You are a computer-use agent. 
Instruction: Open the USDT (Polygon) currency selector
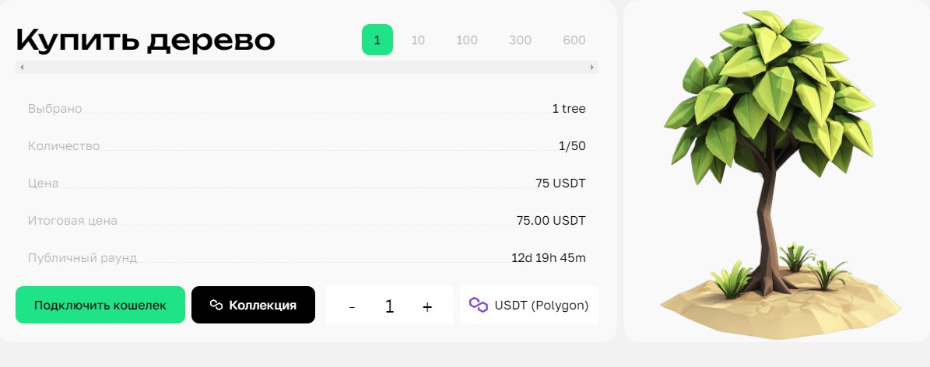[529, 305]
